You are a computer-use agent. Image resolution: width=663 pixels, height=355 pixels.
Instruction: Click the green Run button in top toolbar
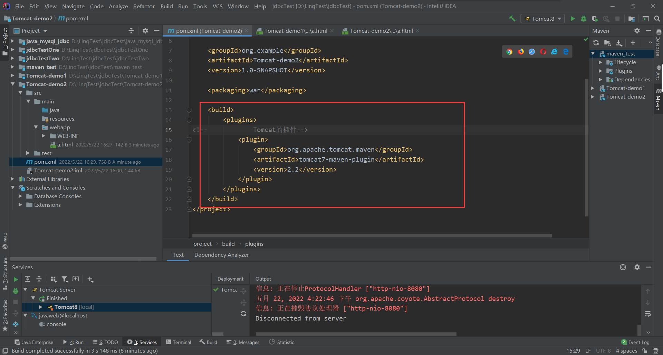coord(573,19)
